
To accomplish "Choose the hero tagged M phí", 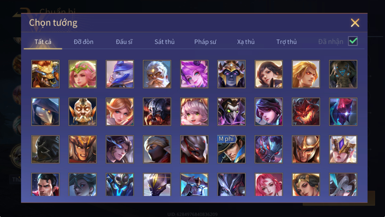I will tap(231, 149).
